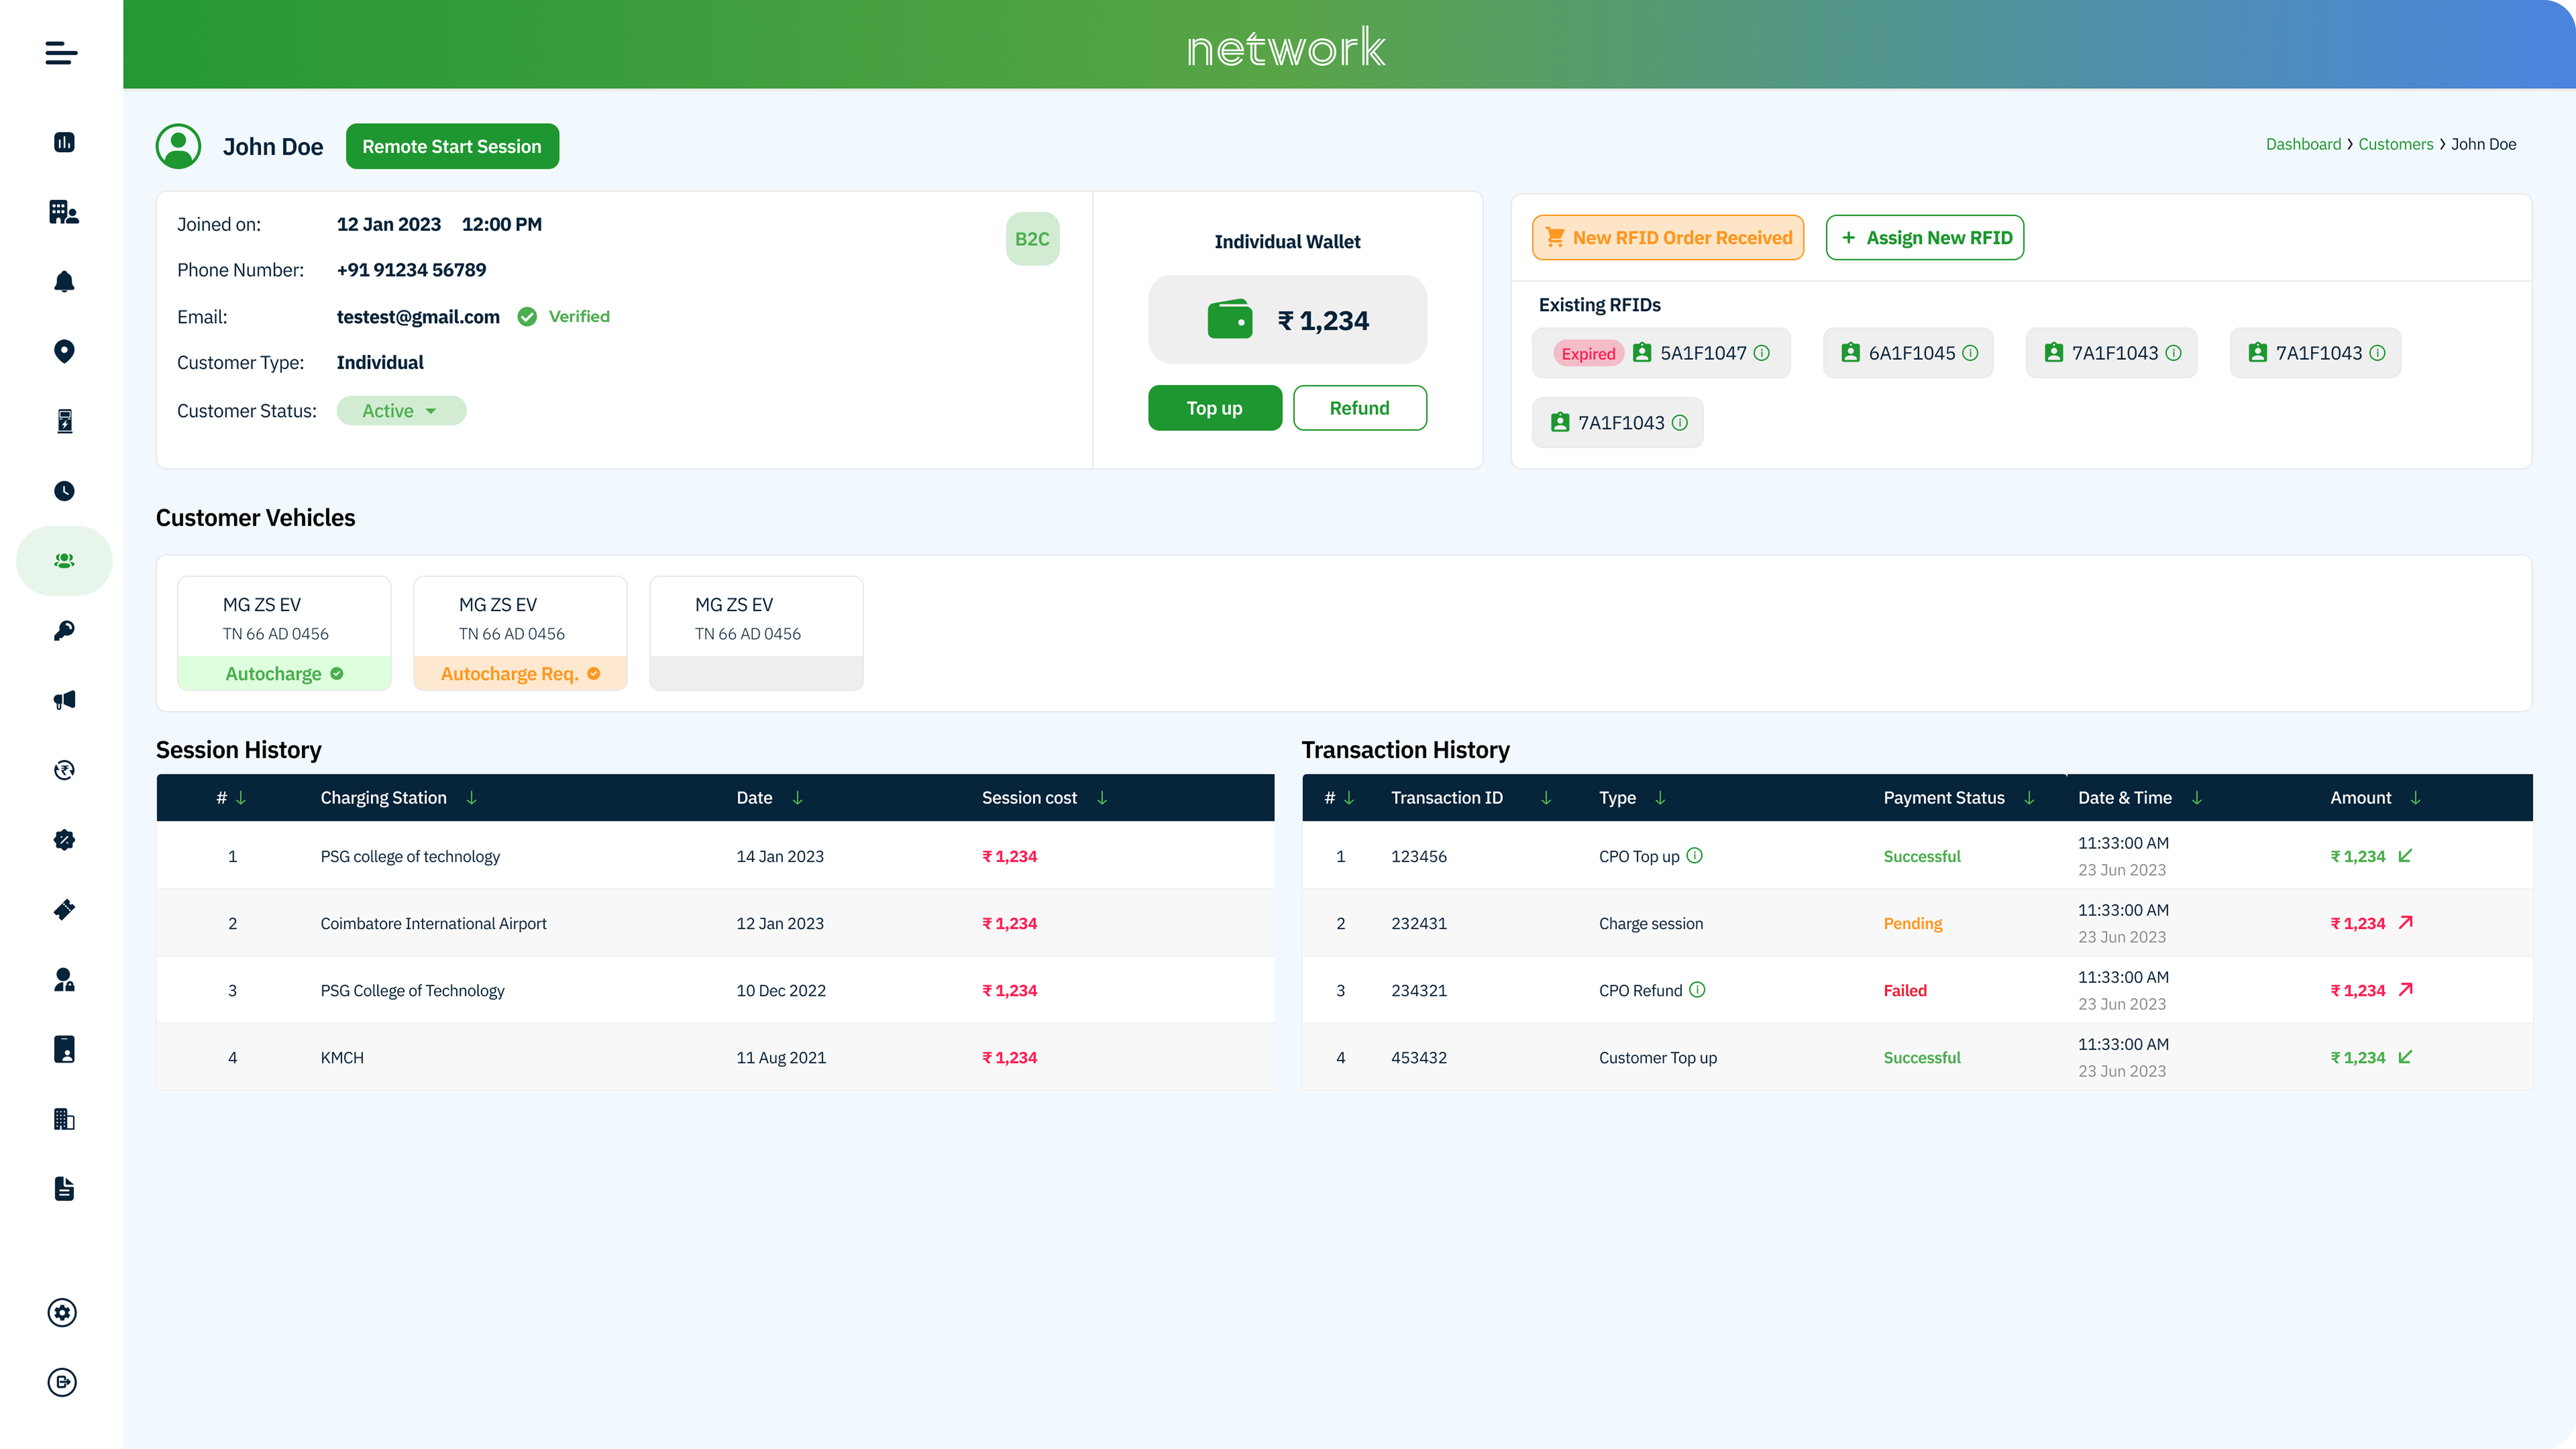Viewport: 2576px width, 1449px height.
Task: Sort transactions by Payment Status arrow
Action: [2029, 798]
